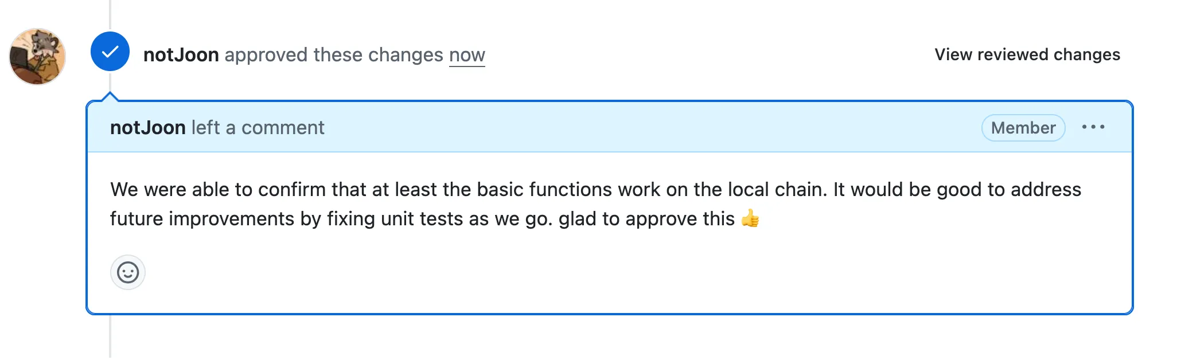
Task: Open the notJoon username beside approved text
Action: 181,55
